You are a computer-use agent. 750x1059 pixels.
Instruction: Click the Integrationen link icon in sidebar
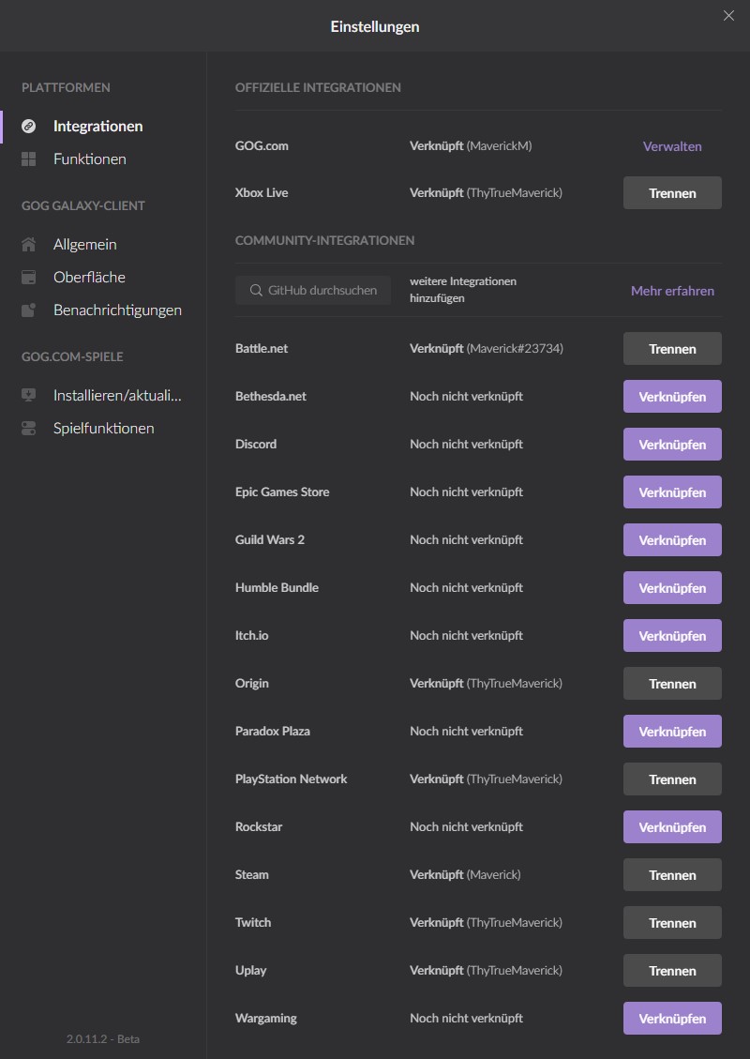(x=29, y=126)
